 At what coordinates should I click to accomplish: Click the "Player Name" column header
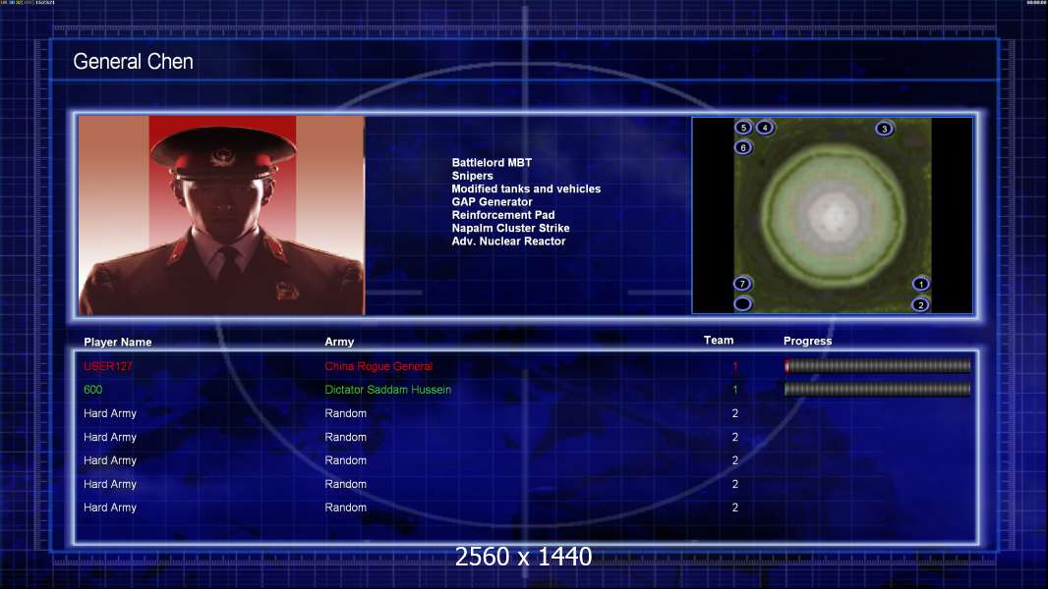(118, 342)
